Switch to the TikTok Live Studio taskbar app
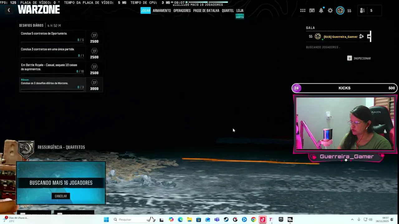 tap(262, 220)
